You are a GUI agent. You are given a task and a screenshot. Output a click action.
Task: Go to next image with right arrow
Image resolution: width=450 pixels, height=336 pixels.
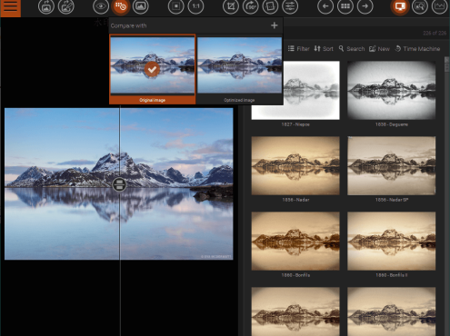[x=365, y=6]
